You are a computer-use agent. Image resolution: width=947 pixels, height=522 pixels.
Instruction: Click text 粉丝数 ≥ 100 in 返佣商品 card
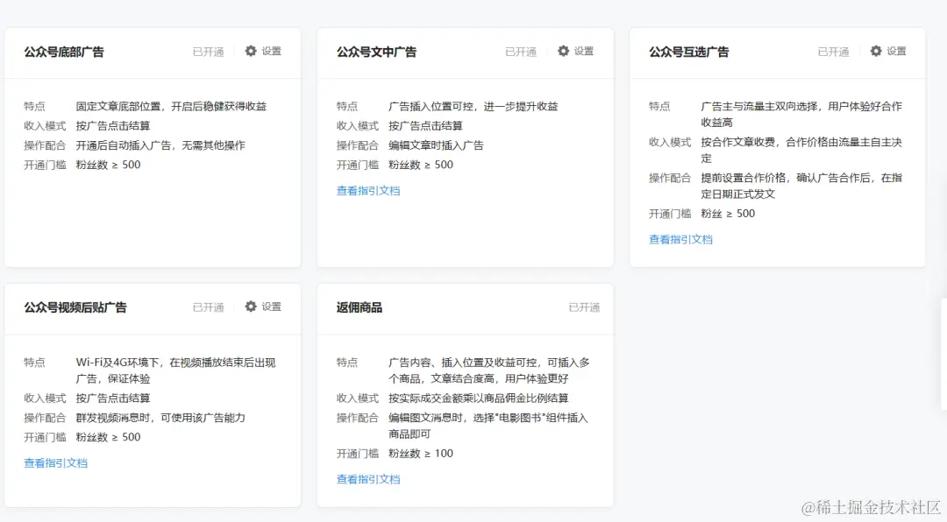(421, 453)
